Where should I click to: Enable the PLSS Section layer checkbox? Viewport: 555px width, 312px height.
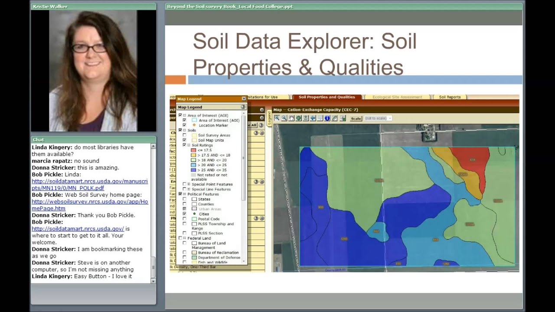(x=184, y=233)
